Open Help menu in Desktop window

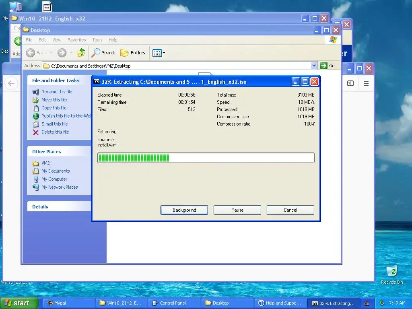click(113, 40)
